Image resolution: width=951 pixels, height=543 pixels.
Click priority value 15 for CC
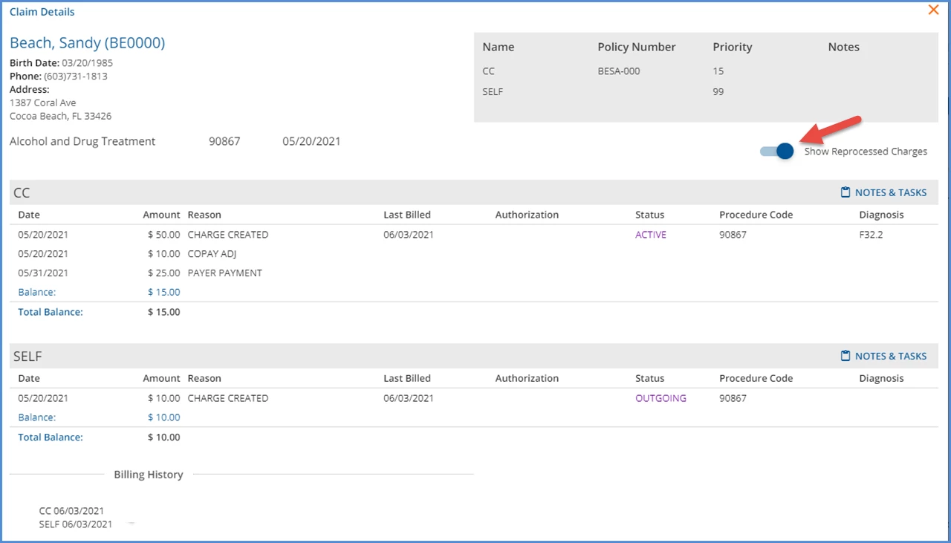pos(718,71)
